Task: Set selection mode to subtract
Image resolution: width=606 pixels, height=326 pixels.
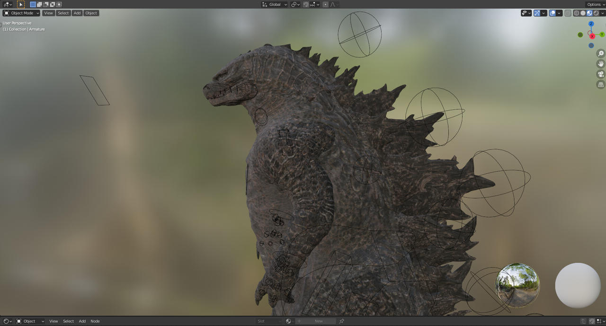Action: pos(46,4)
